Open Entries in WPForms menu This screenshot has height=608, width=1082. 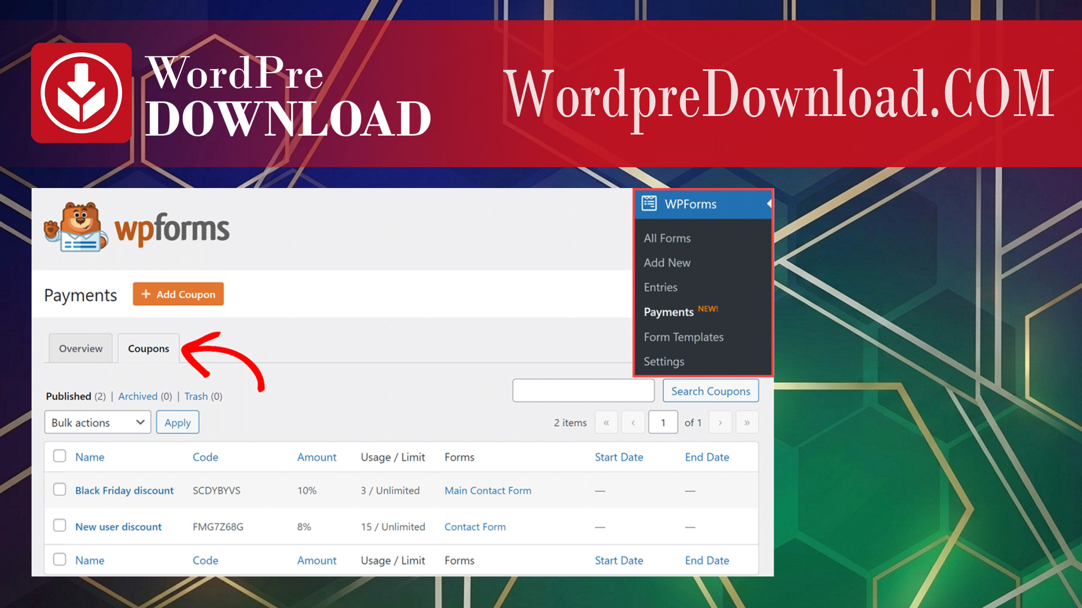pyautogui.click(x=660, y=288)
